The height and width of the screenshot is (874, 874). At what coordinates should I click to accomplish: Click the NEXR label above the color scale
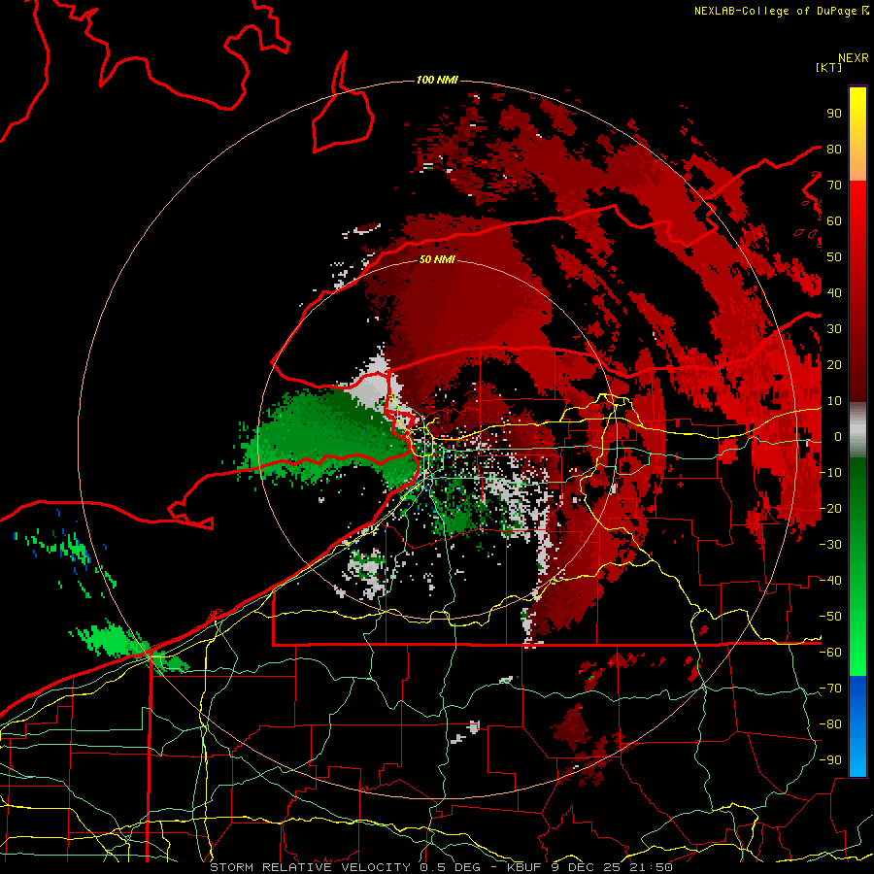tap(854, 58)
